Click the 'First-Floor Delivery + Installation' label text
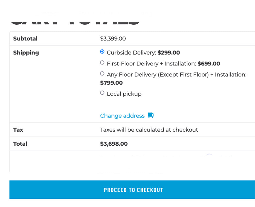 (x=151, y=63)
